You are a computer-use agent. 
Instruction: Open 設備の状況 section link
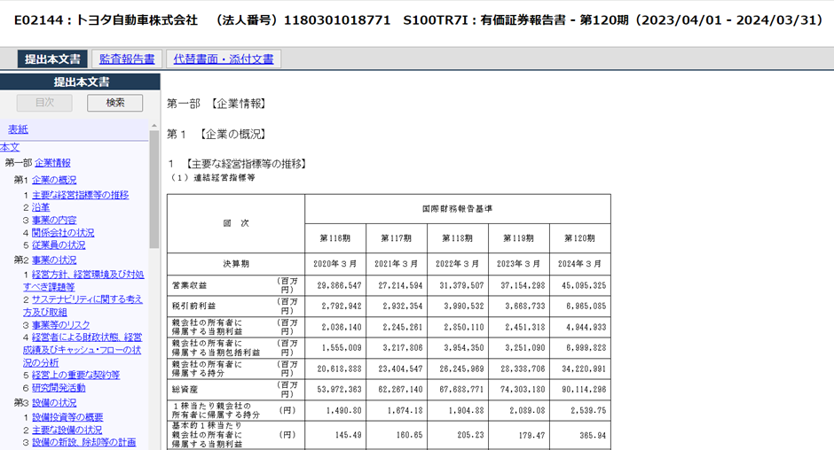[54, 403]
